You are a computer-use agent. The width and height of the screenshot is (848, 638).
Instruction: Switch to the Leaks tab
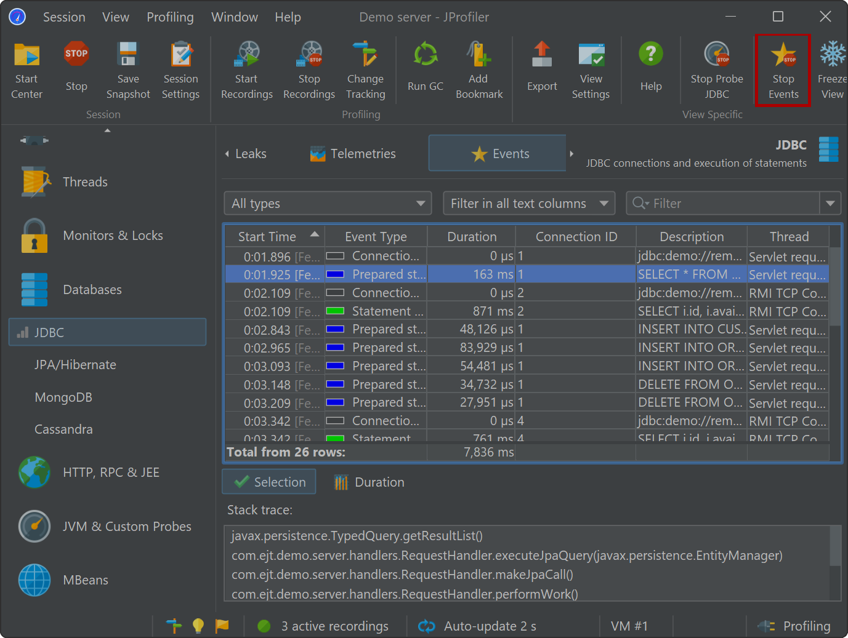[251, 154]
